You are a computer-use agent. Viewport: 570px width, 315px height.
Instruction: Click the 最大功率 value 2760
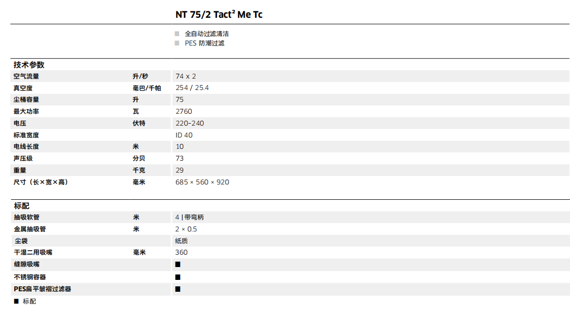pyautogui.click(x=184, y=111)
